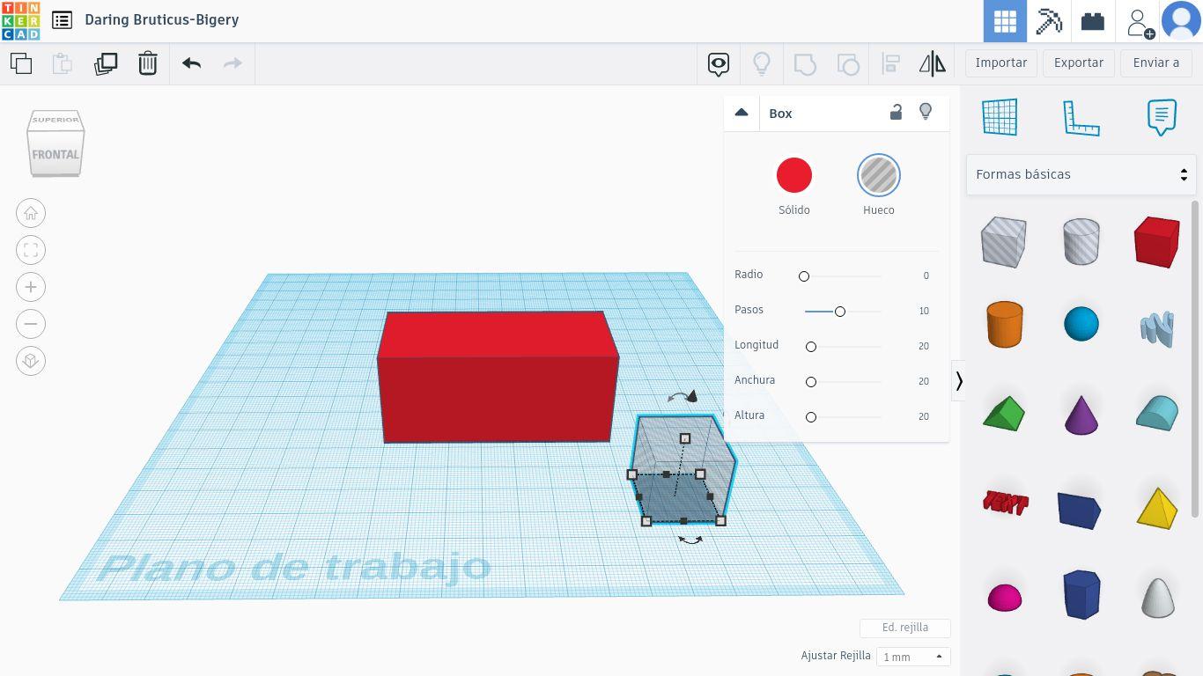Click the Importar button
Screen dimensions: 1203x676
coord(1001,62)
